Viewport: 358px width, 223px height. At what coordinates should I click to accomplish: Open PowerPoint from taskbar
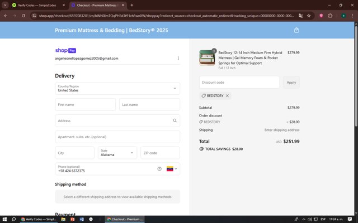(72, 219)
